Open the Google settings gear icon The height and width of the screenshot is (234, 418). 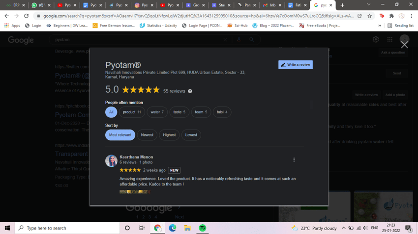pos(376,39)
